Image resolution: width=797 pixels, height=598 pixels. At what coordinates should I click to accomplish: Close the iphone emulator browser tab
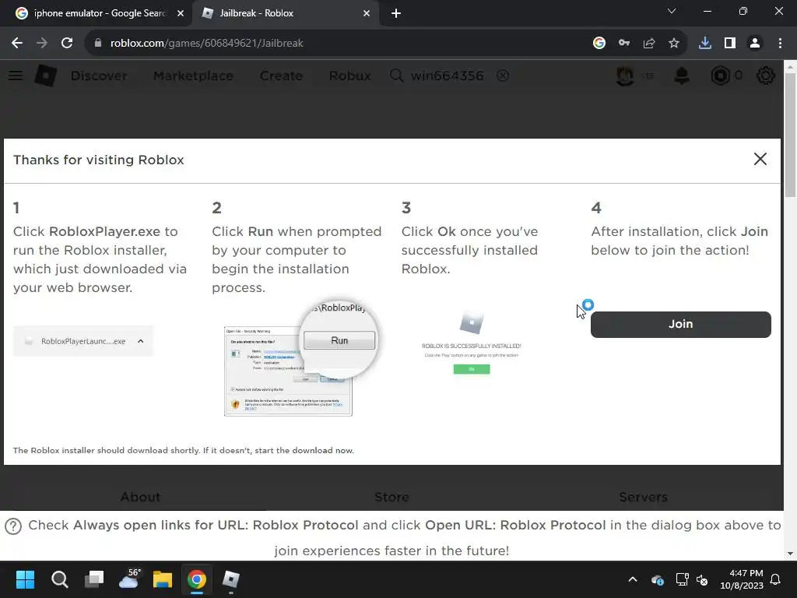[181, 13]
